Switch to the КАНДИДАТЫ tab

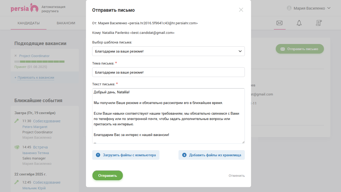pos(29,23)
